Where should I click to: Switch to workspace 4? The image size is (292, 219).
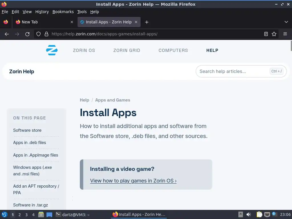pyautogui.click(x=33, y=215)
